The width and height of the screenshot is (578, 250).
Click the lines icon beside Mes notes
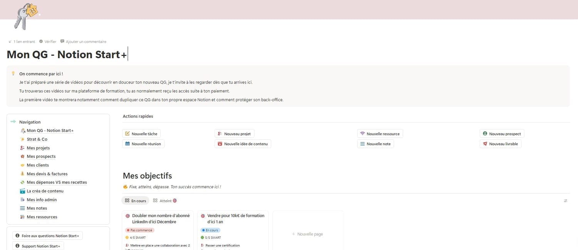point(22,208)
